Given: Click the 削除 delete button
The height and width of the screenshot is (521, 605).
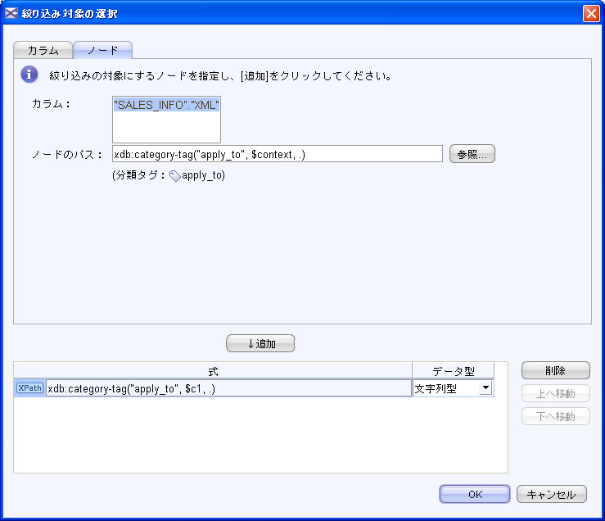Looking at the screenshot, I should 556,371.
